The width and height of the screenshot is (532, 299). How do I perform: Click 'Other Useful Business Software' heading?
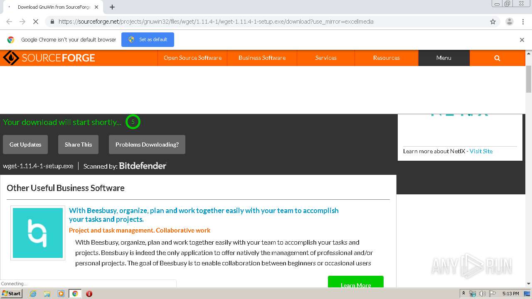66,188
